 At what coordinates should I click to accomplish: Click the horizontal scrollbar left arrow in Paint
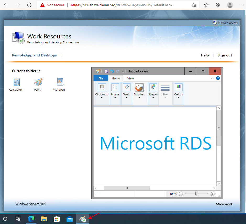point(96,188)
